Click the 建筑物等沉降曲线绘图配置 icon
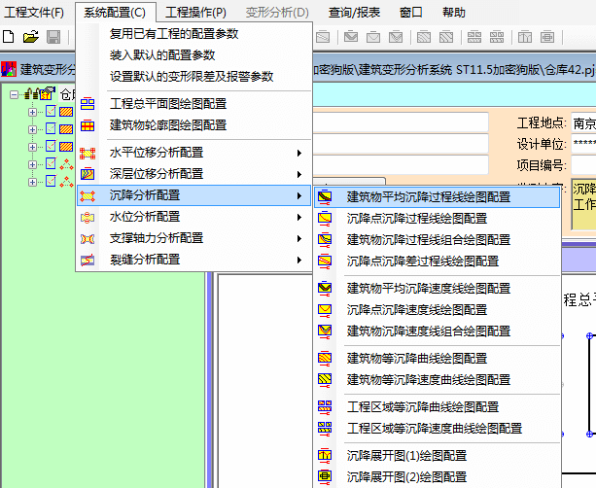Viewport: 596px width, 488px height. (326, 359)
